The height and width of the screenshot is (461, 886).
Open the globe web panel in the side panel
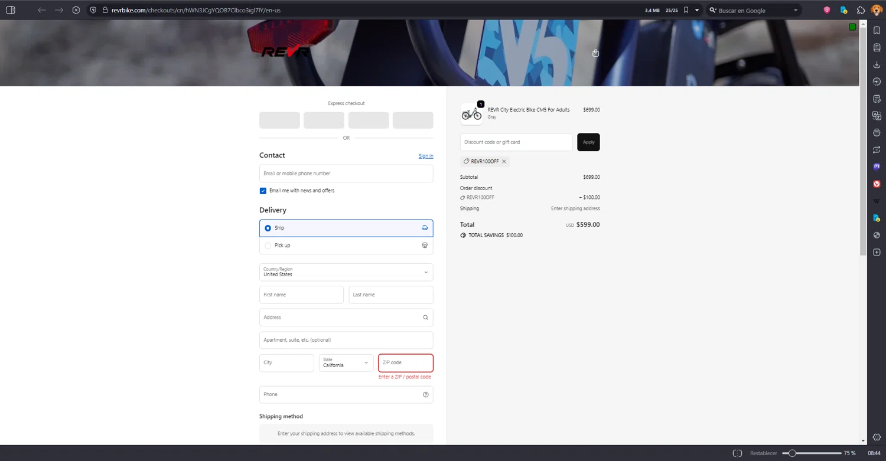pos(877,236)
